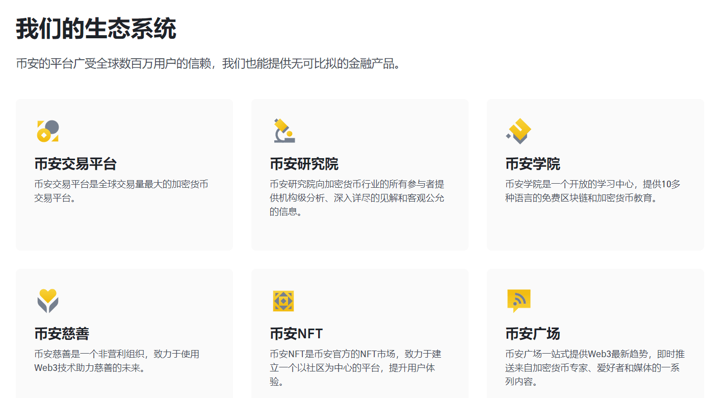The width and height of the screenshot is (727, 398).
Task: Click the 币安慈善 non-profit description paragraph
Action: 117,361
